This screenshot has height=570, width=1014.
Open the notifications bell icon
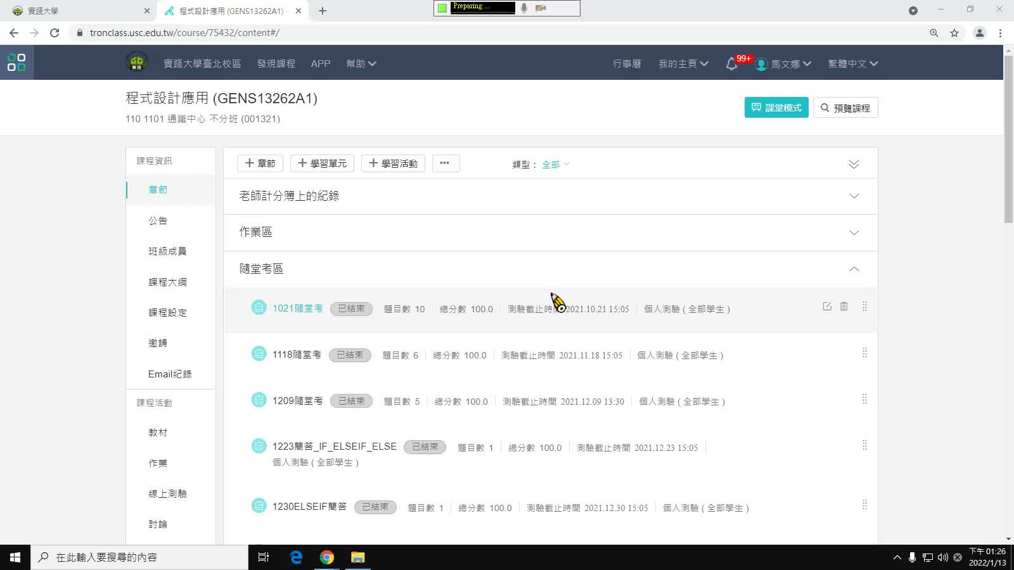pyautogui.click(x=731, y=64)
